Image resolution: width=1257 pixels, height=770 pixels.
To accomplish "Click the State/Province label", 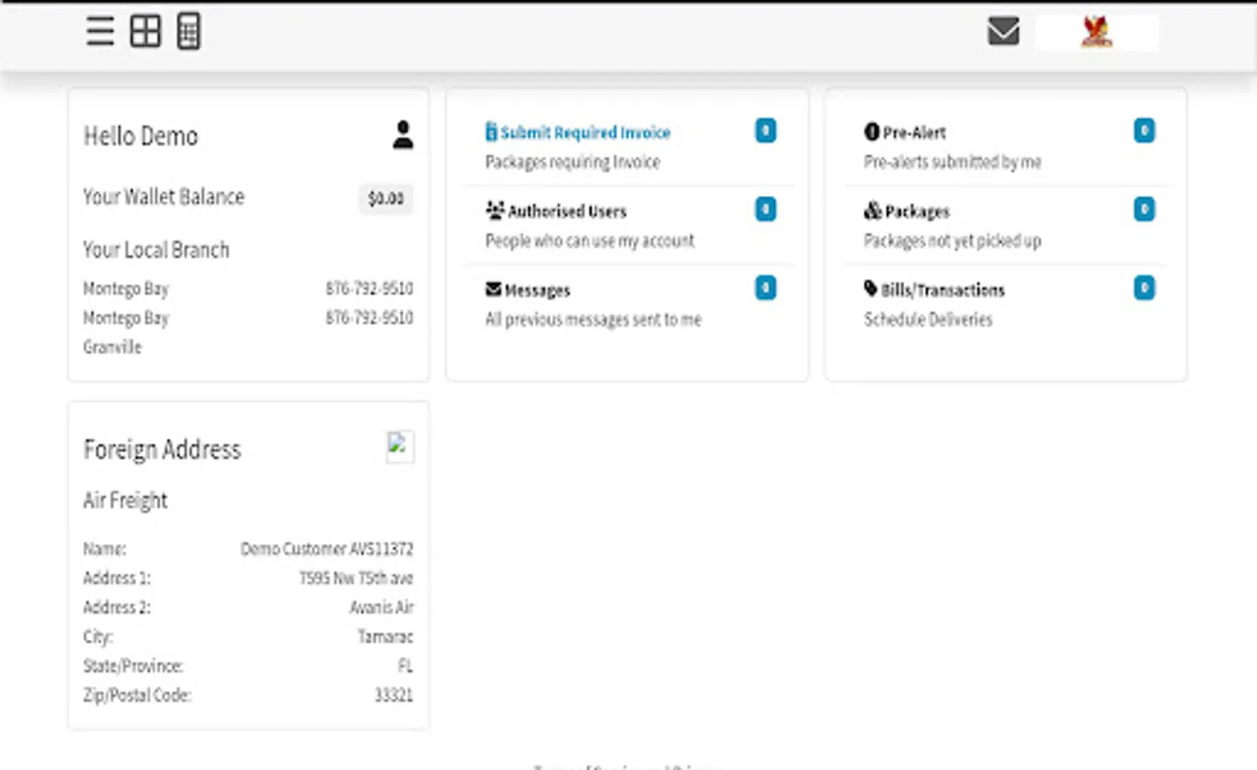I will tap(133, 666).
